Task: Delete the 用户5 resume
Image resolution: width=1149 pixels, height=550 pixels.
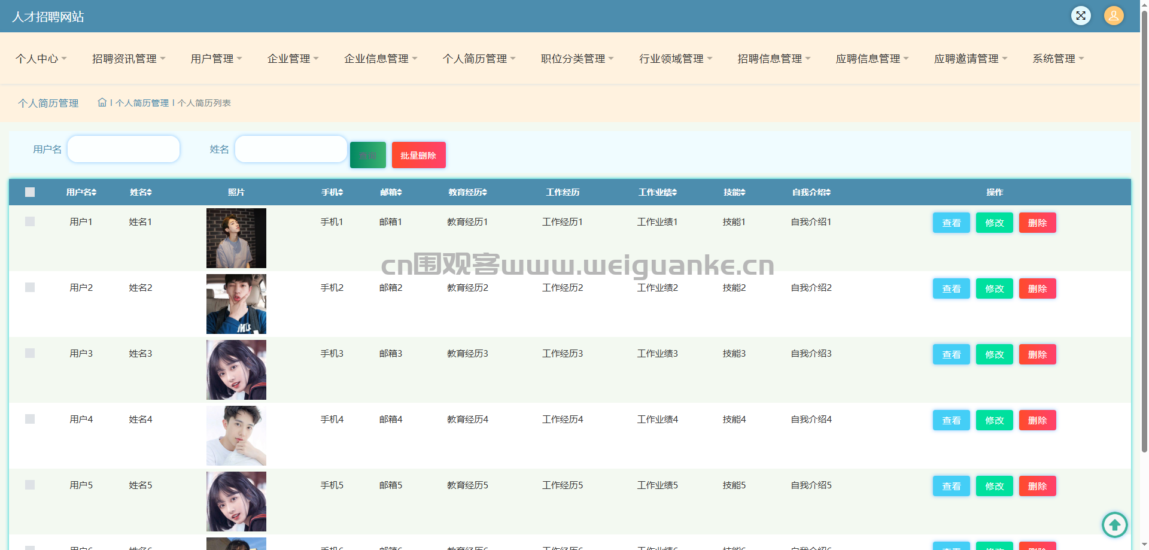Action: click(x=1038, y=486)
